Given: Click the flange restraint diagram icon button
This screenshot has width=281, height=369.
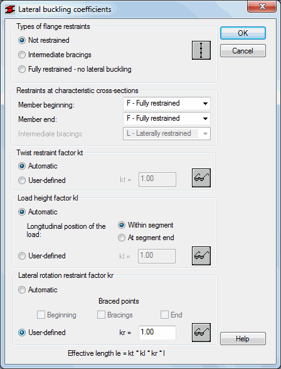Looking at the screenshot, I should (201, 50).
